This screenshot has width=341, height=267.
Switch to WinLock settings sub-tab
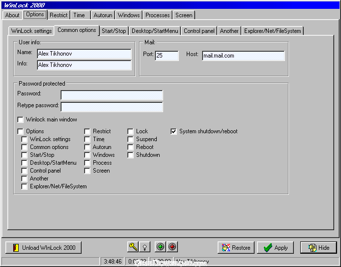click(x=31, y=31)
